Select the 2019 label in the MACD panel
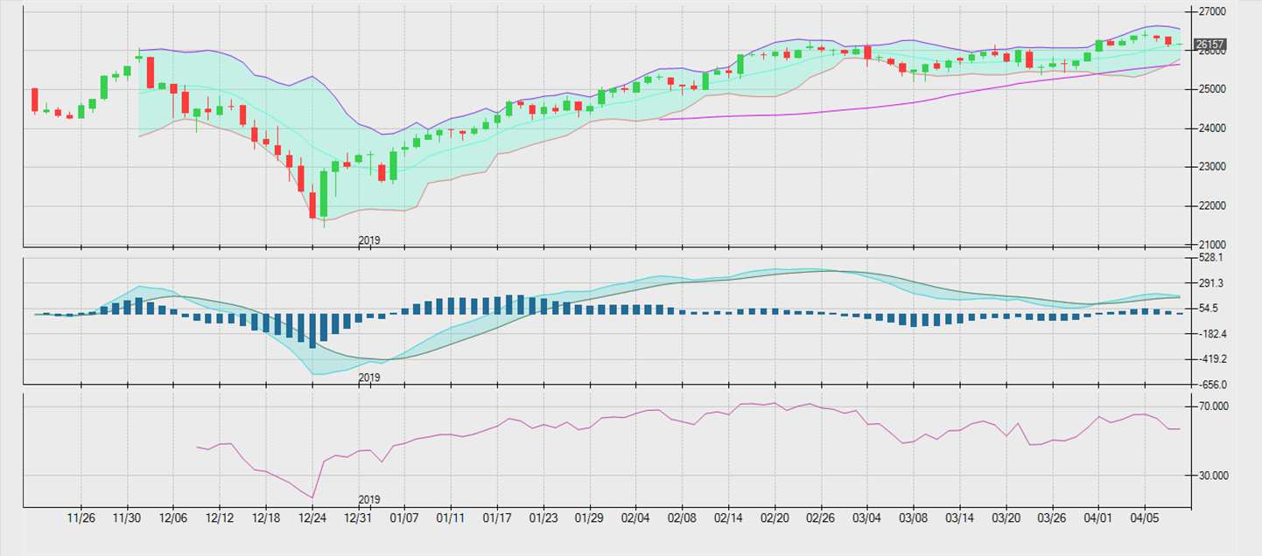Screen dimensions: 1262x556 369,378
